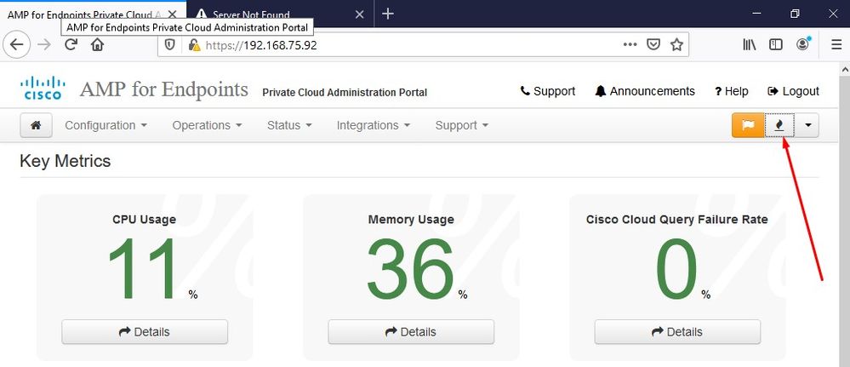This screenshot has width=850, height=367.
Task: Click the Cisco logo
Action: click(x=43, y=88)
